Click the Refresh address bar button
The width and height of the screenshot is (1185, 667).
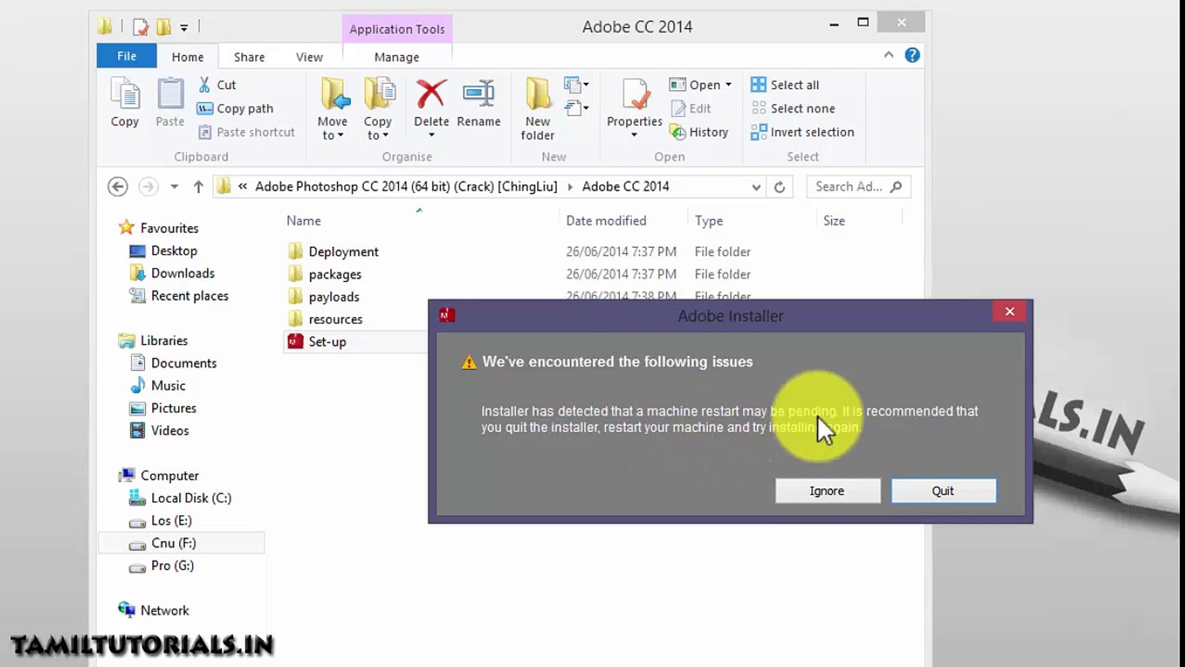point(779,187)
